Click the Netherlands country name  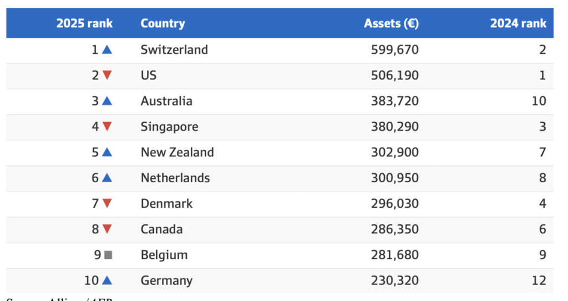tap(175, 178)
